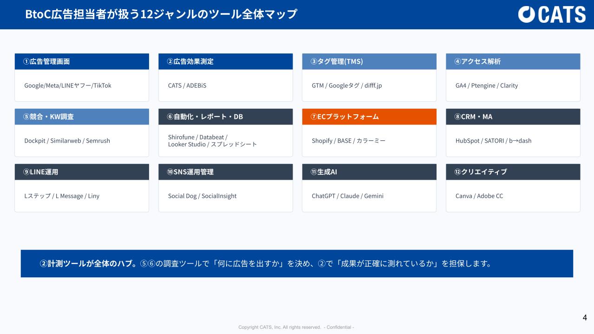The width and height of the screenshot is (594, 334).
Task: Click the 'Copyright CATS, Inc.' footer text
Action: [296, 327]
